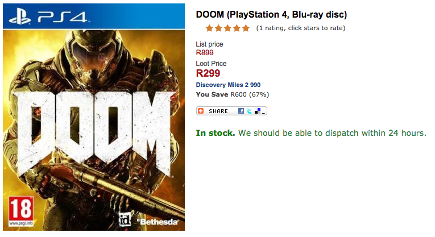Image resolution: width=435 pixels, height=237 pixels.
Task: Click the rating count text
Action: (300, 28)
